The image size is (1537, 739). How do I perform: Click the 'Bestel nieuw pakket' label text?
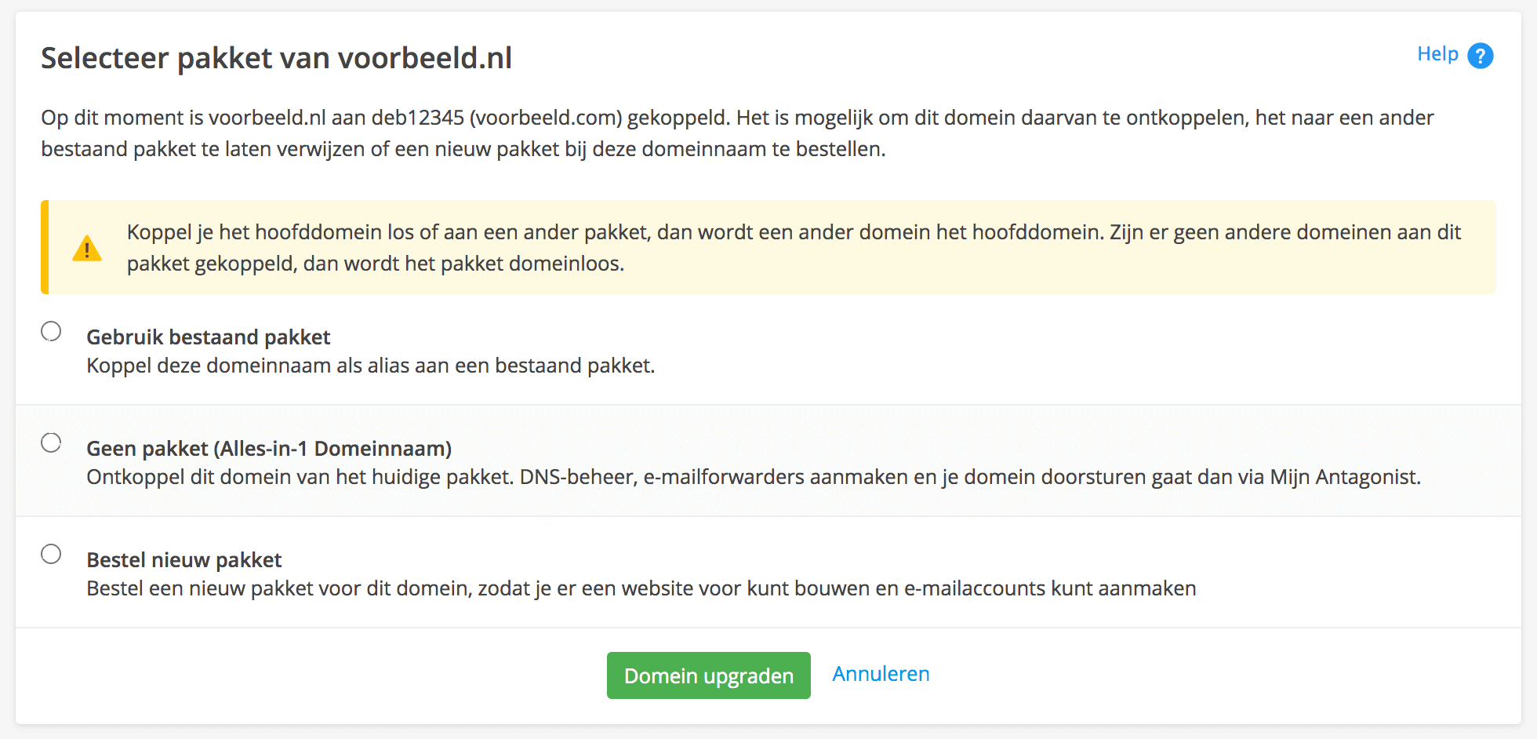pyautogui.click(x=183, y=560)
